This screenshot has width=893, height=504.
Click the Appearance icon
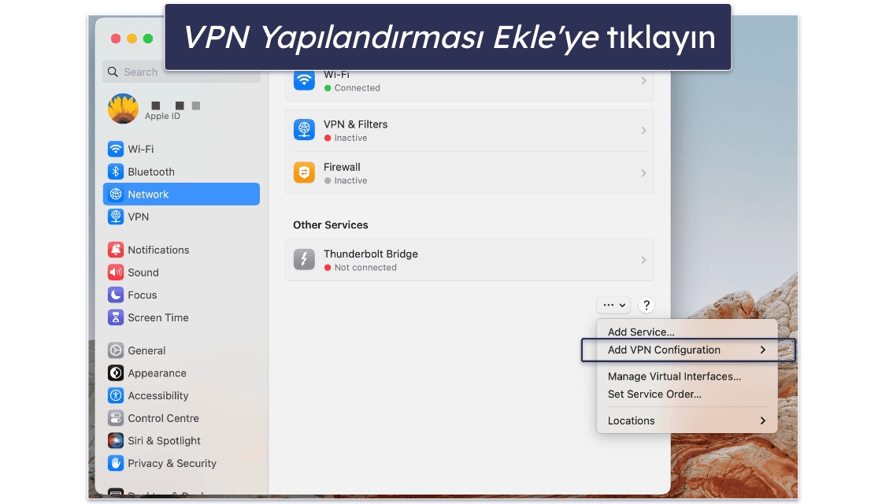pos(116,373)
